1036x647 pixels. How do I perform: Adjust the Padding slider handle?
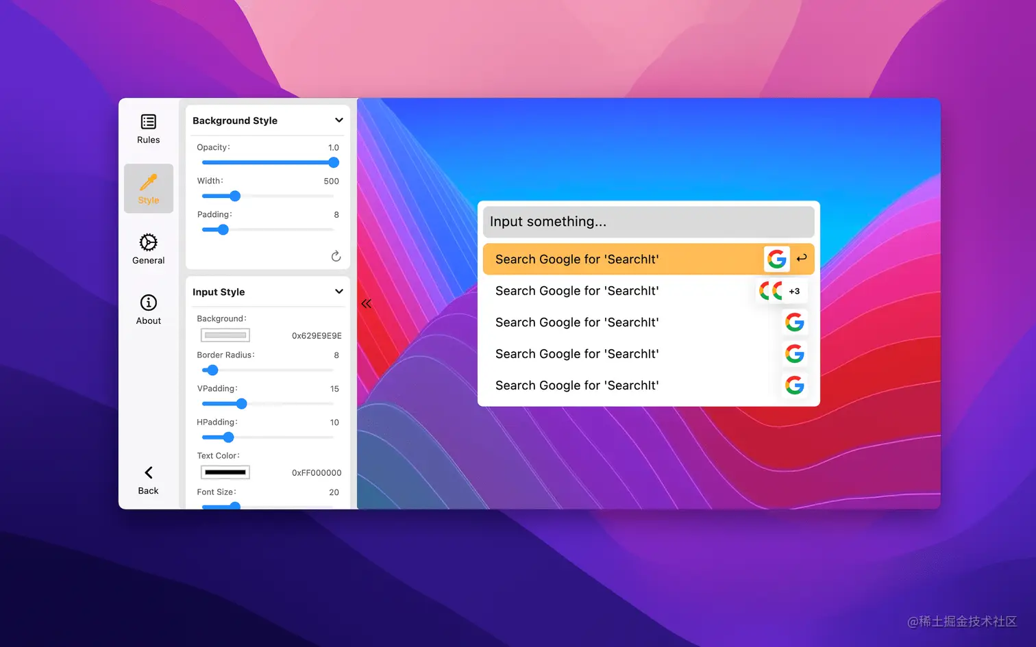click(223, 229)
